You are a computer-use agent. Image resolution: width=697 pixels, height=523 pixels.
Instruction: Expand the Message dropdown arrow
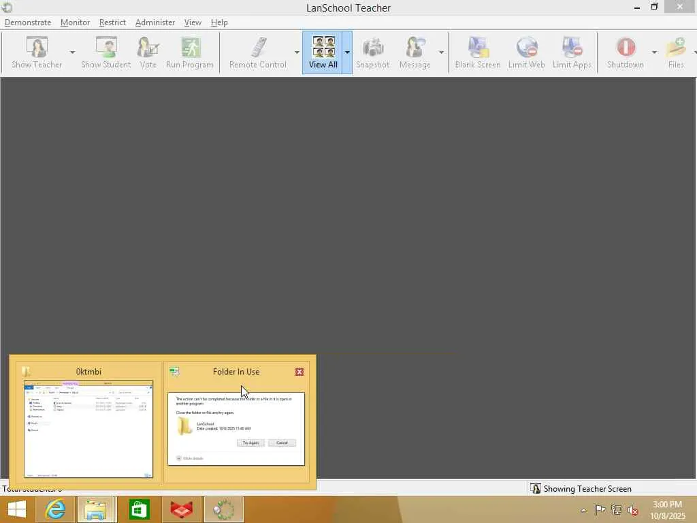[x=441, y=52]
